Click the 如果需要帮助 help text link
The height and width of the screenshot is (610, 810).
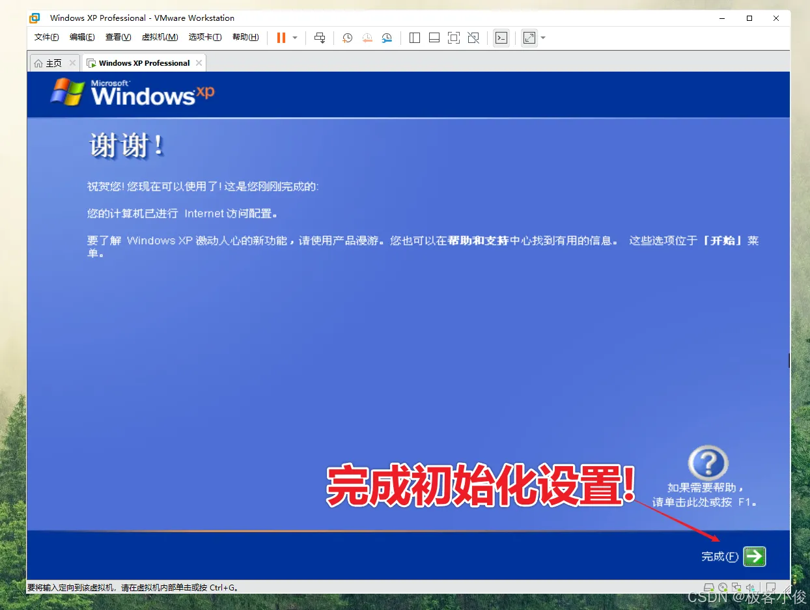coord(706,495)
